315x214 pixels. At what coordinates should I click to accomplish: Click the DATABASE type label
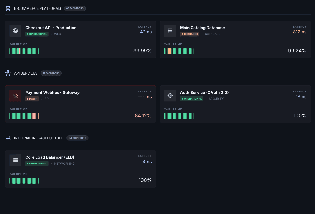click(x=213, y=34)
